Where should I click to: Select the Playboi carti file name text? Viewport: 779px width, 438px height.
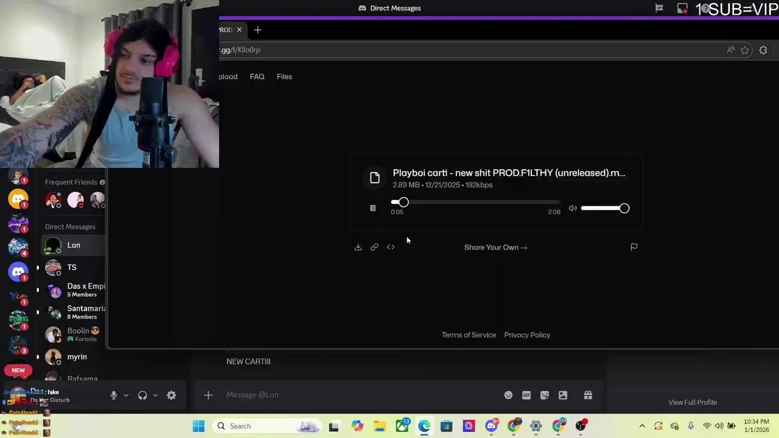coord(509,173)
